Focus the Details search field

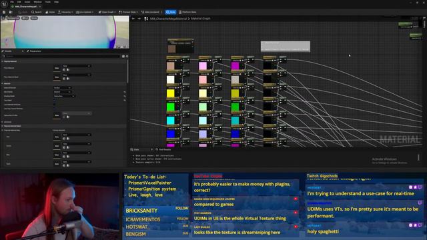tap(61, 56)
